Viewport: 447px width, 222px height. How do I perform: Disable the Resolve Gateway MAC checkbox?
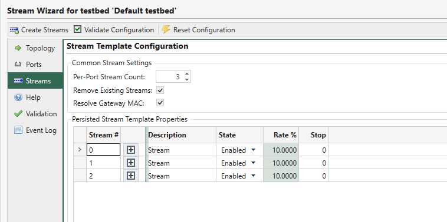point(160,103)
